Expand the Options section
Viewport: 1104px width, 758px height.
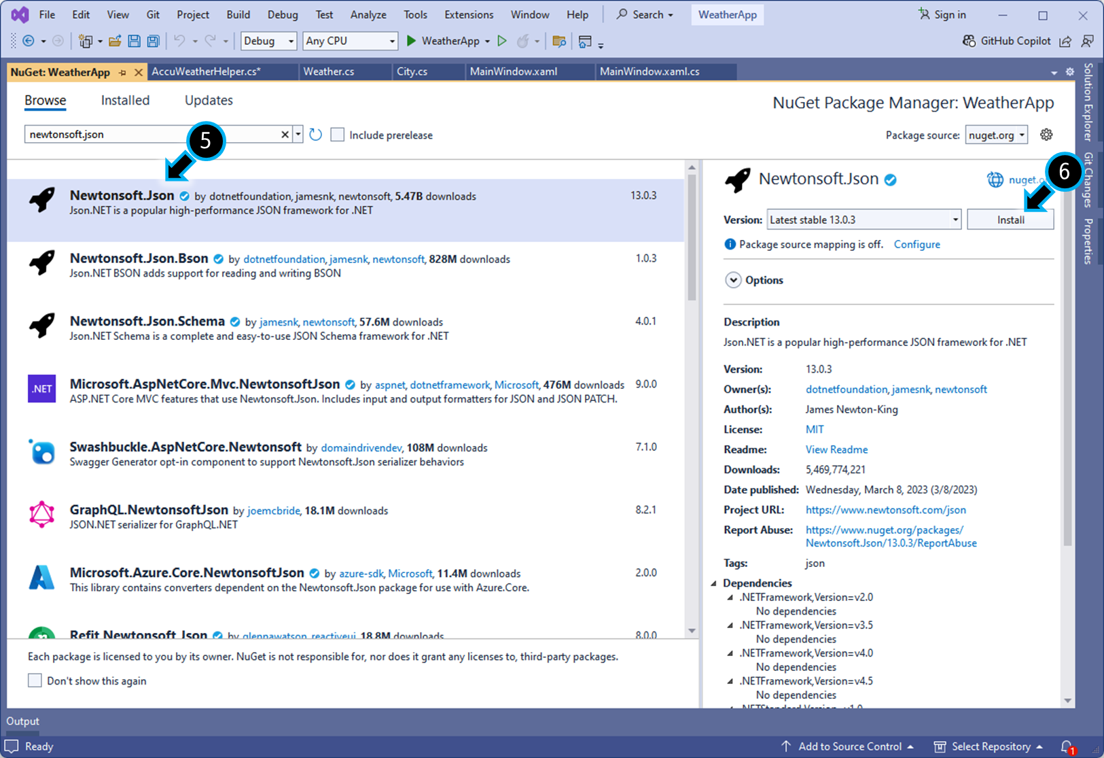pos(733,280)
